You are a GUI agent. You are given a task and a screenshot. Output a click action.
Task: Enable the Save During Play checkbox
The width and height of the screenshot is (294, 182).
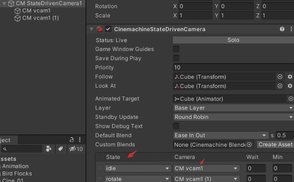[176, 58]
